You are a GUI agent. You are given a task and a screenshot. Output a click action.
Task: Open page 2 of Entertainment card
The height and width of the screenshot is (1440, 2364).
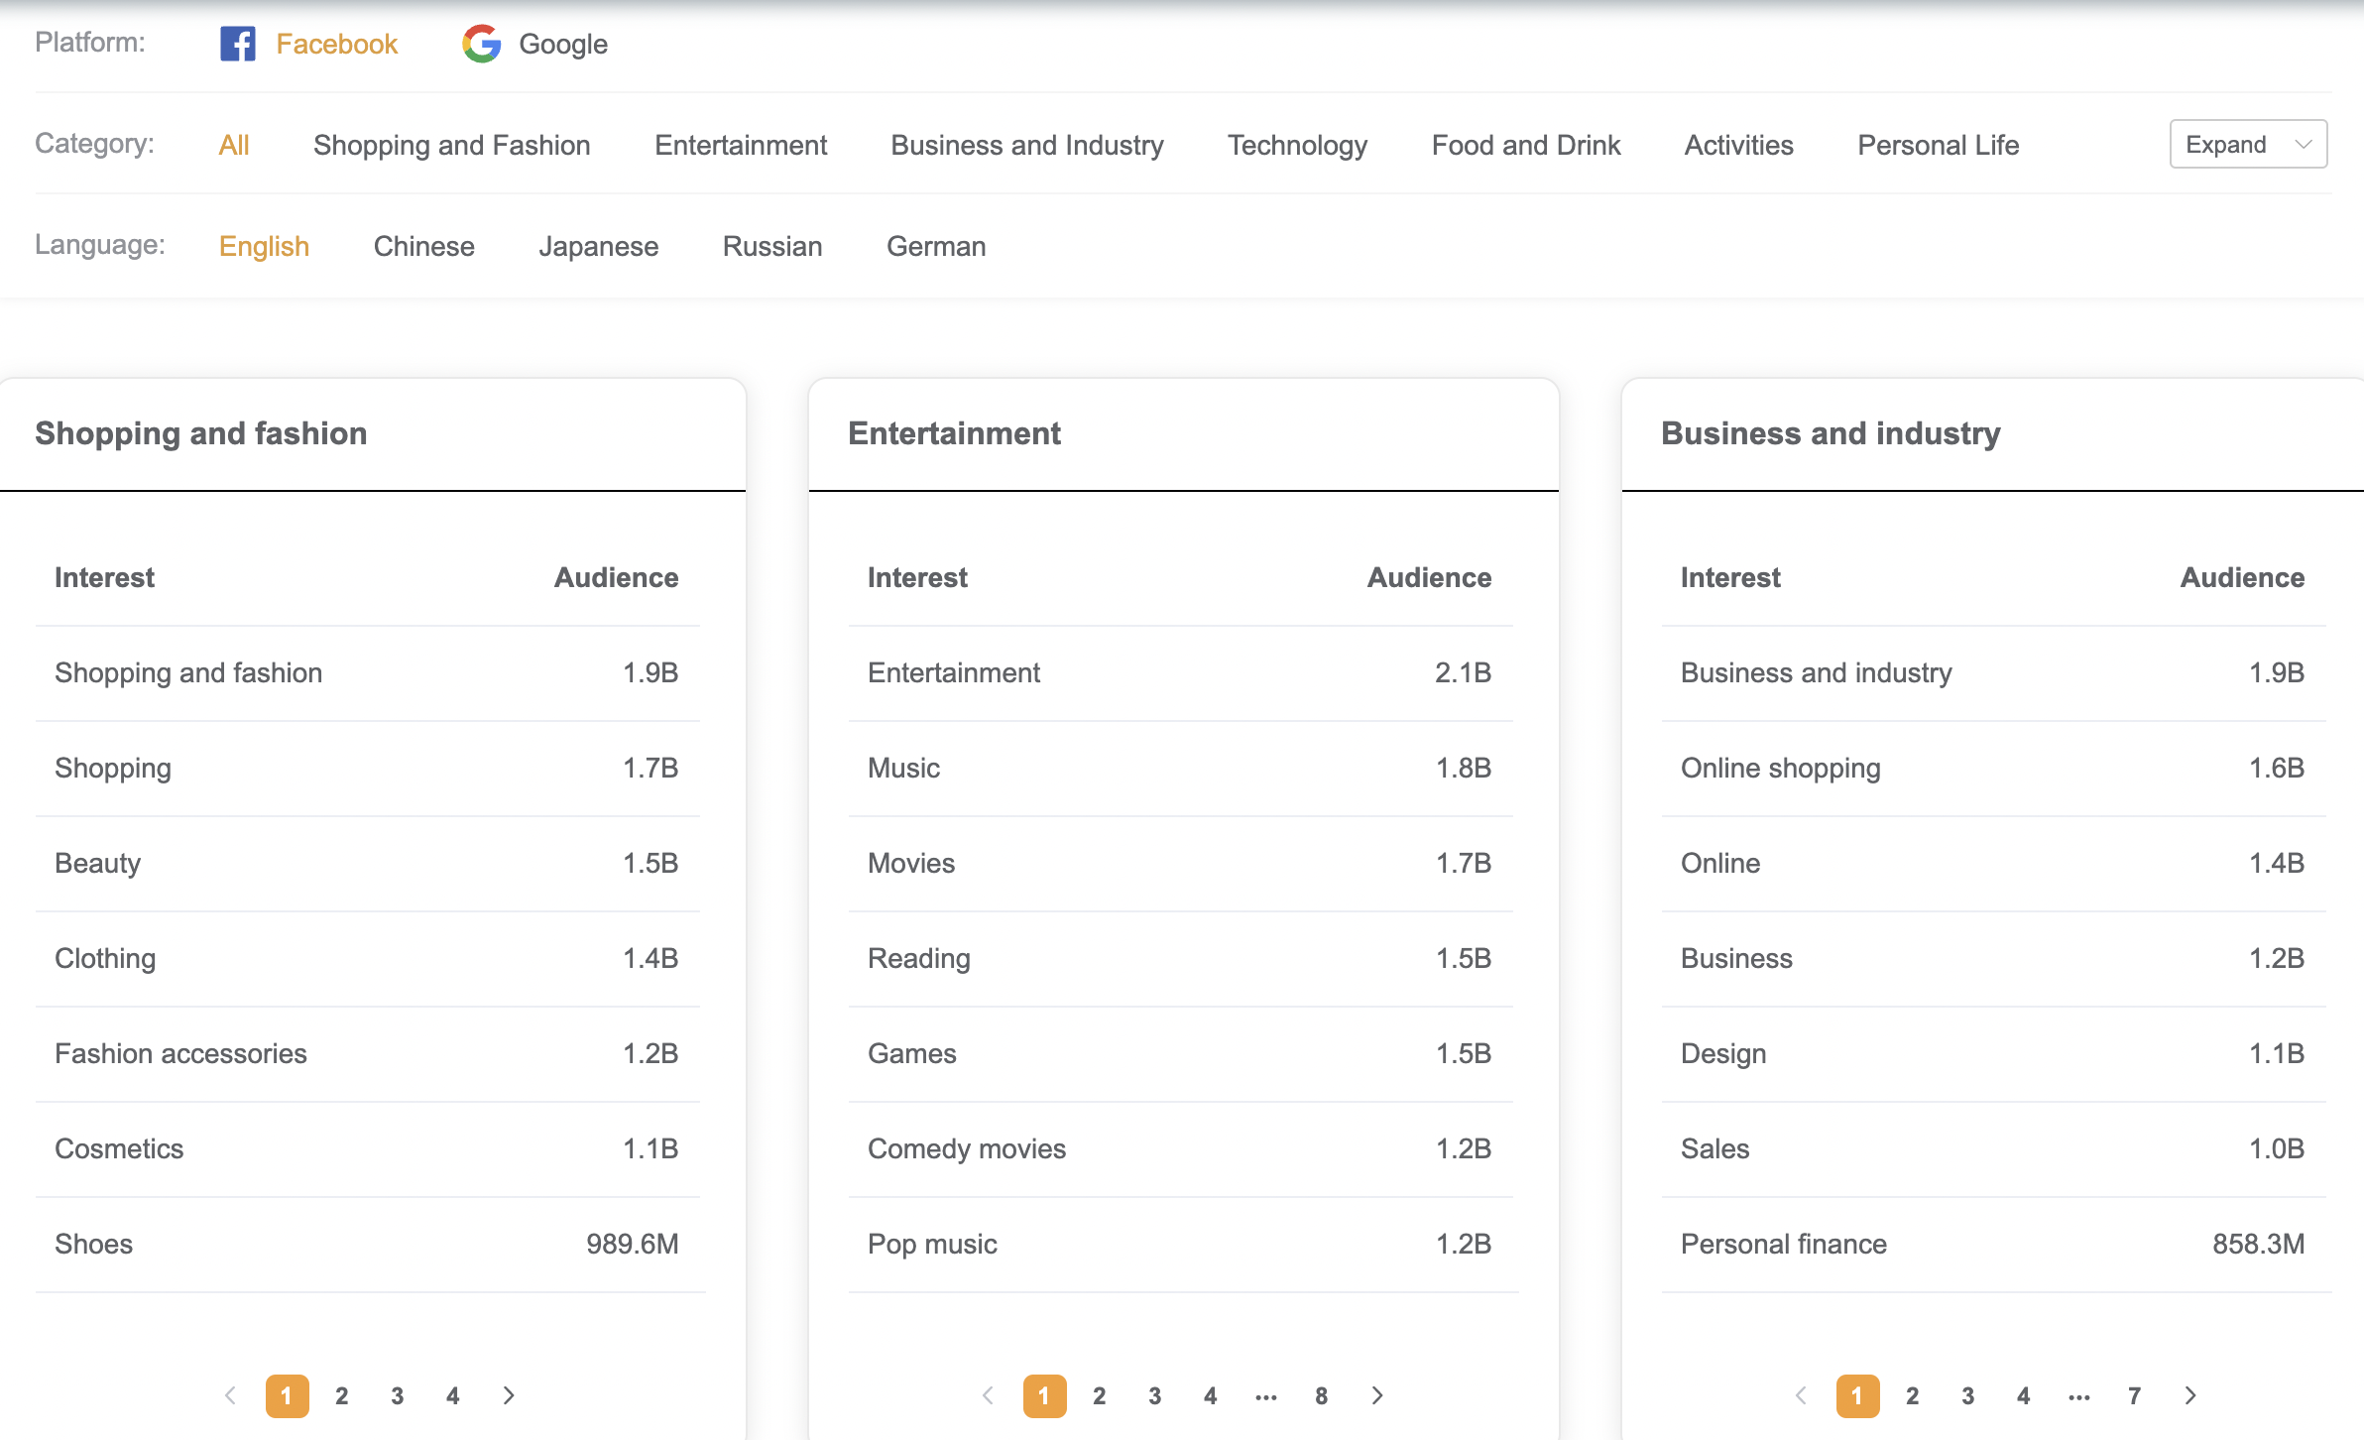coord(1100,1395)
